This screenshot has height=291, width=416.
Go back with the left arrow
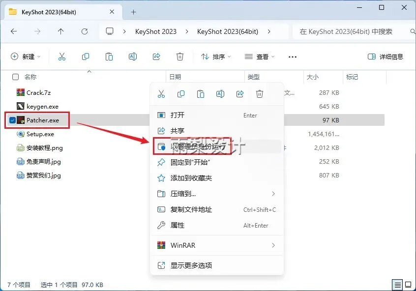pyautogui.click(x=14, y=31)
